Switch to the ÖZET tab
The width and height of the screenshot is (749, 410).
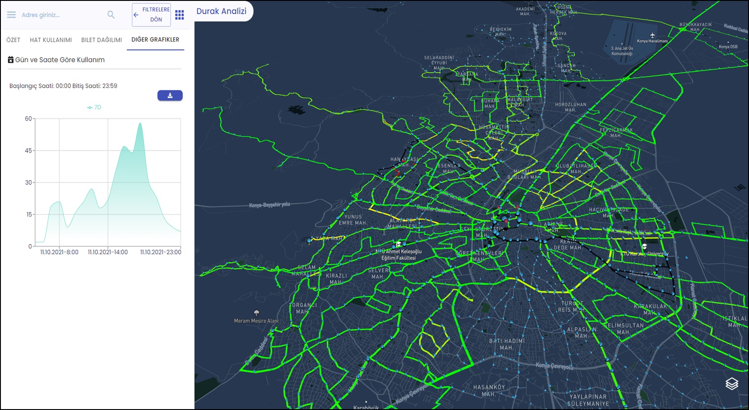click(x=13, y=40)
